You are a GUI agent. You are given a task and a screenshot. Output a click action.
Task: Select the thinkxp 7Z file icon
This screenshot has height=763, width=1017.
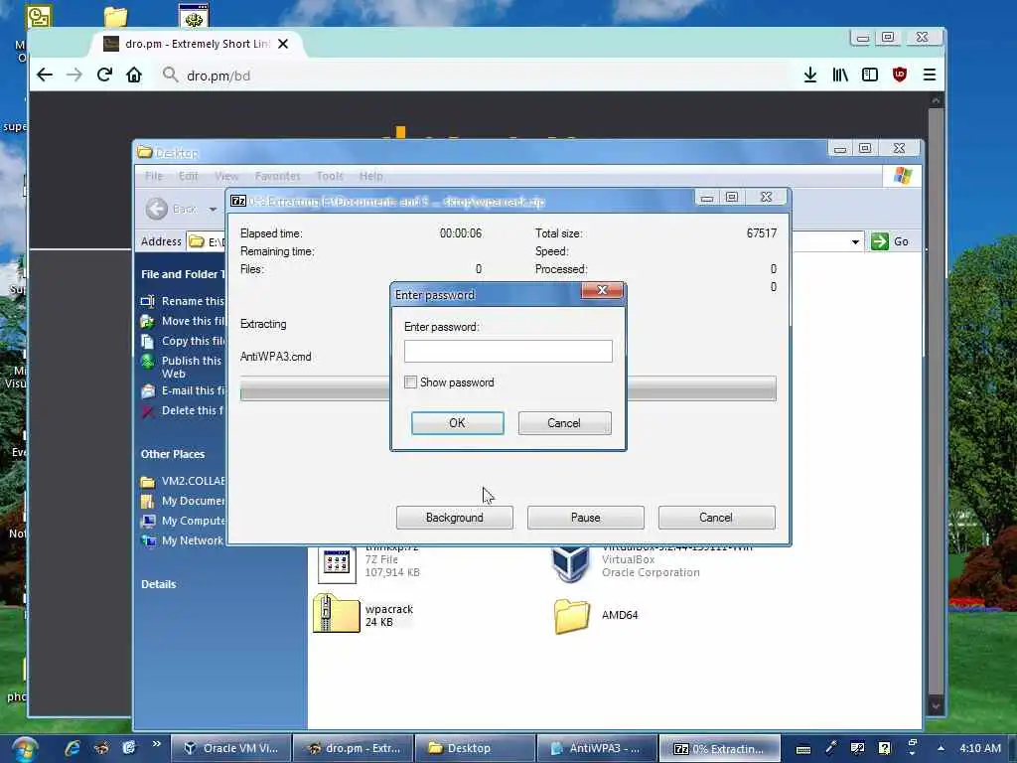click(337, 565)
